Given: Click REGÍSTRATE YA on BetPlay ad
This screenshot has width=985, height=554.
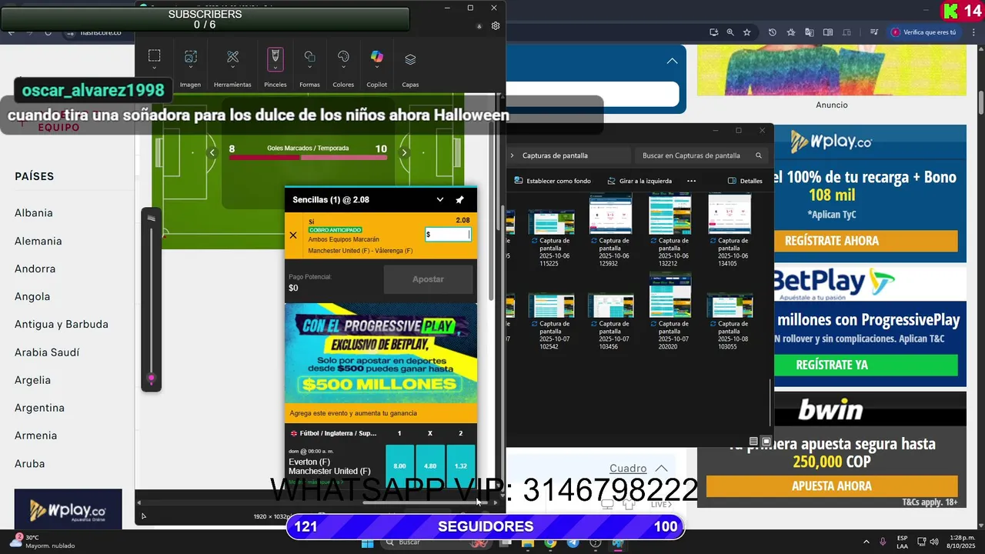Looking at the screenshot, I should pos(832,365).
